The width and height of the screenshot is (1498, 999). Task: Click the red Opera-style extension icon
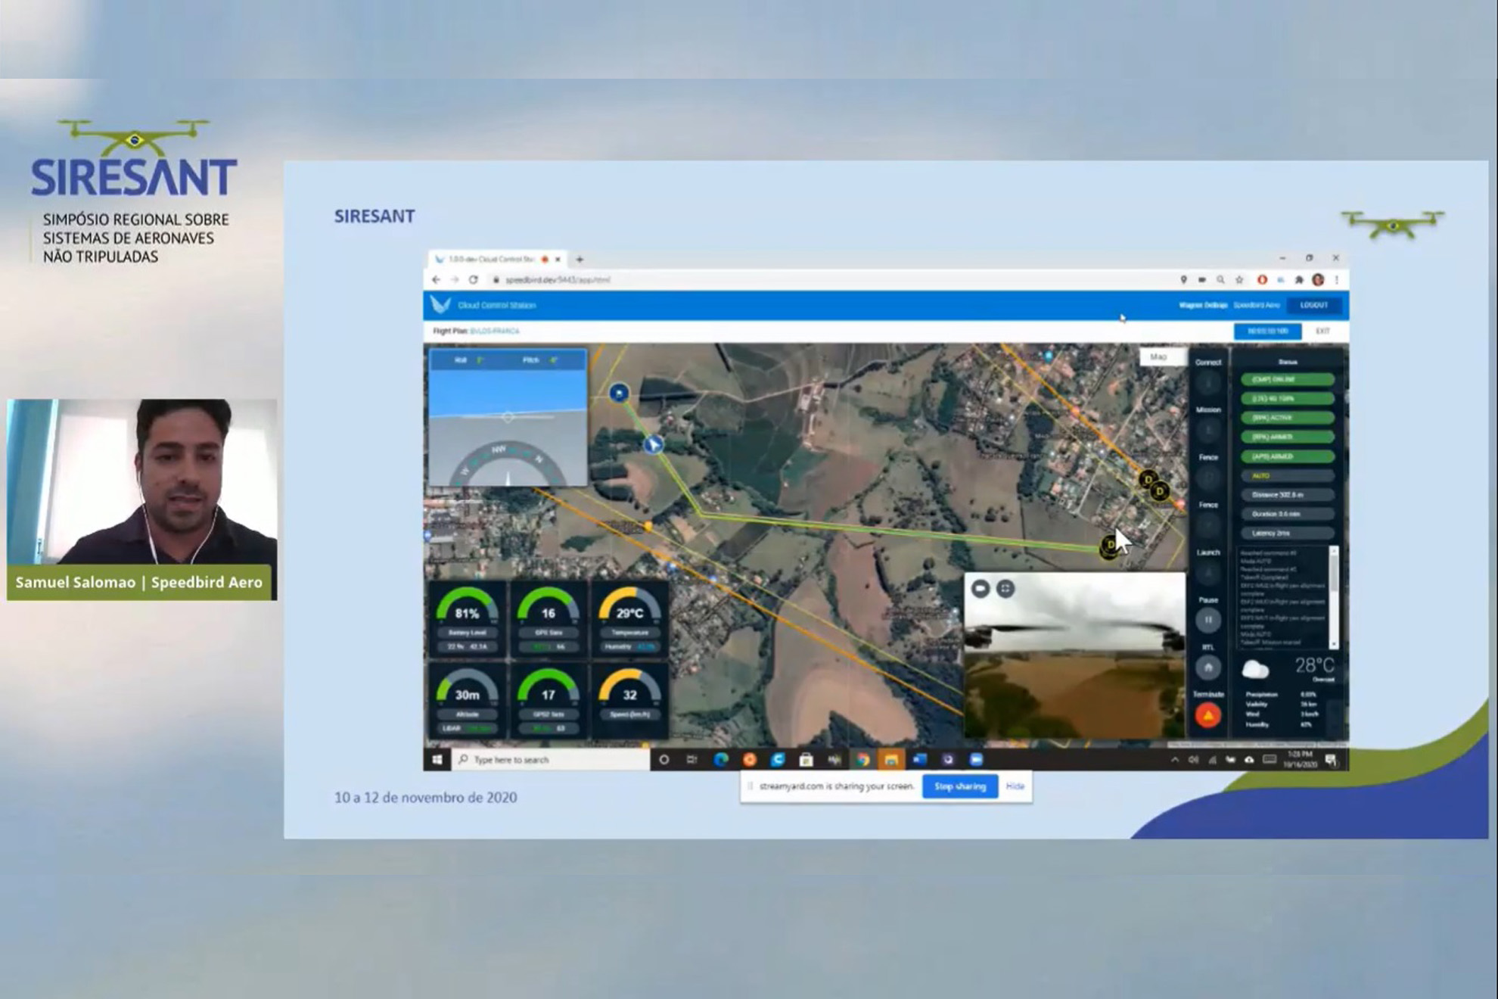[x=1262, y=279]
